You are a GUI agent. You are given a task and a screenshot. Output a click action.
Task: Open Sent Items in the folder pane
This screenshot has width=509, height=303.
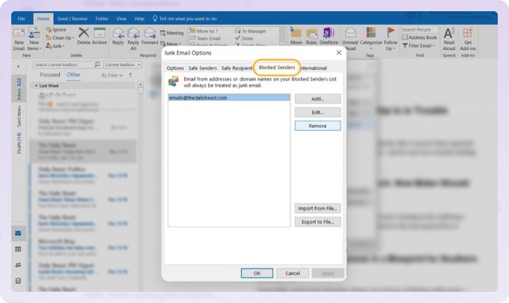coord(19,116)
